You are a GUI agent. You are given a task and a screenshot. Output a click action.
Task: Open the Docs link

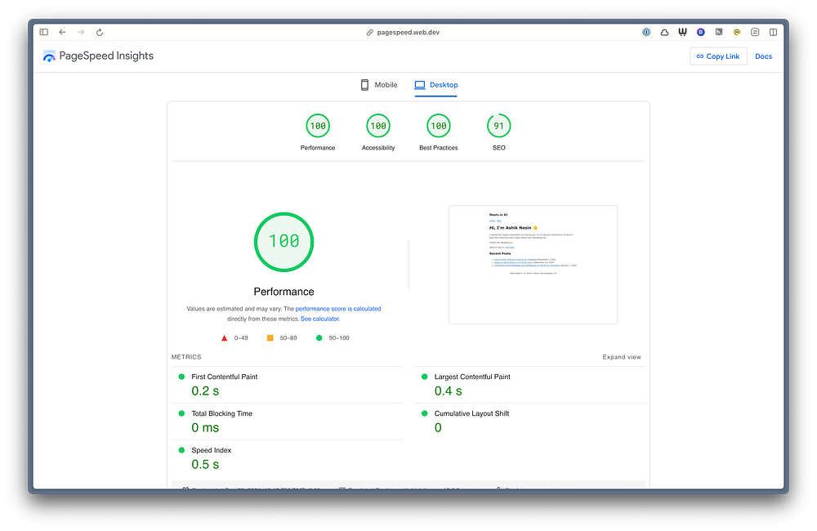(x=763, y=56)
